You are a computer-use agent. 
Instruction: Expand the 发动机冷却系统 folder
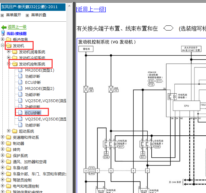click(9, 58)
